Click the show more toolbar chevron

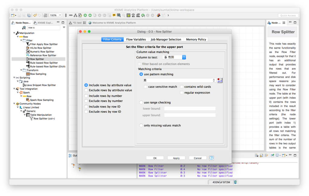point(168,15)
